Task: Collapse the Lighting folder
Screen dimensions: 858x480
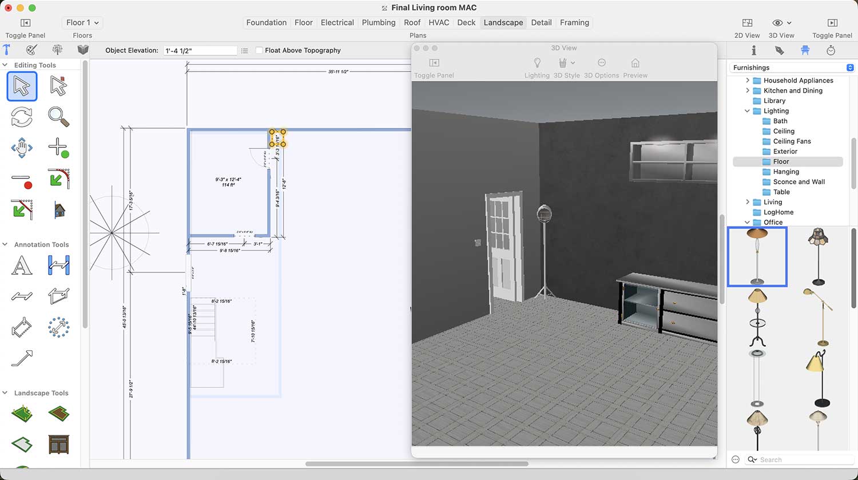Action: pos(747,111)
